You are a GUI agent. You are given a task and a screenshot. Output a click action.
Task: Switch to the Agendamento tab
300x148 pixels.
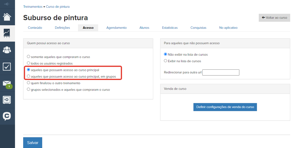tap(116, 28)
